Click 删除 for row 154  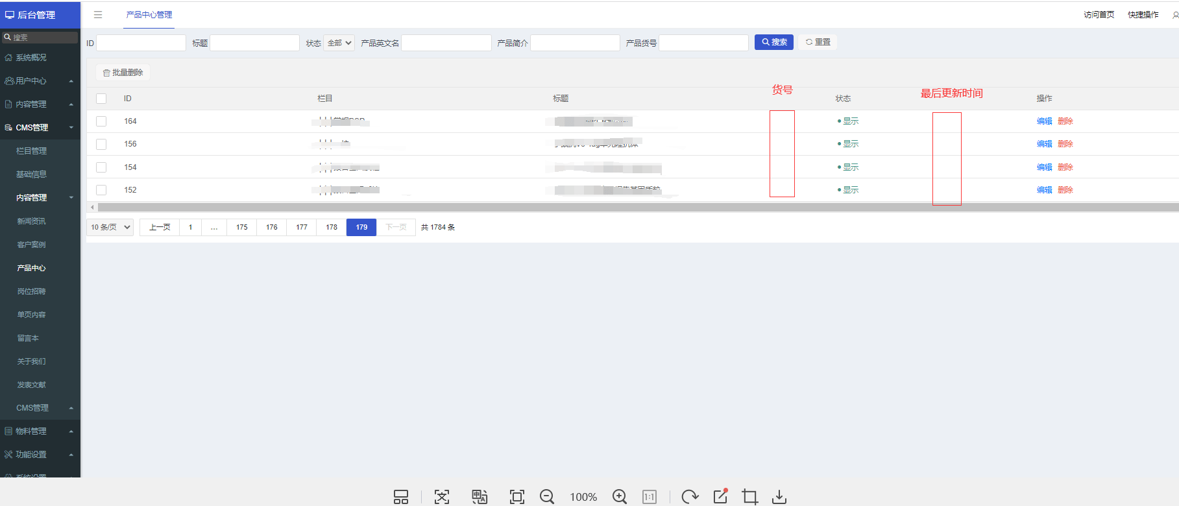click(1065, 167)
